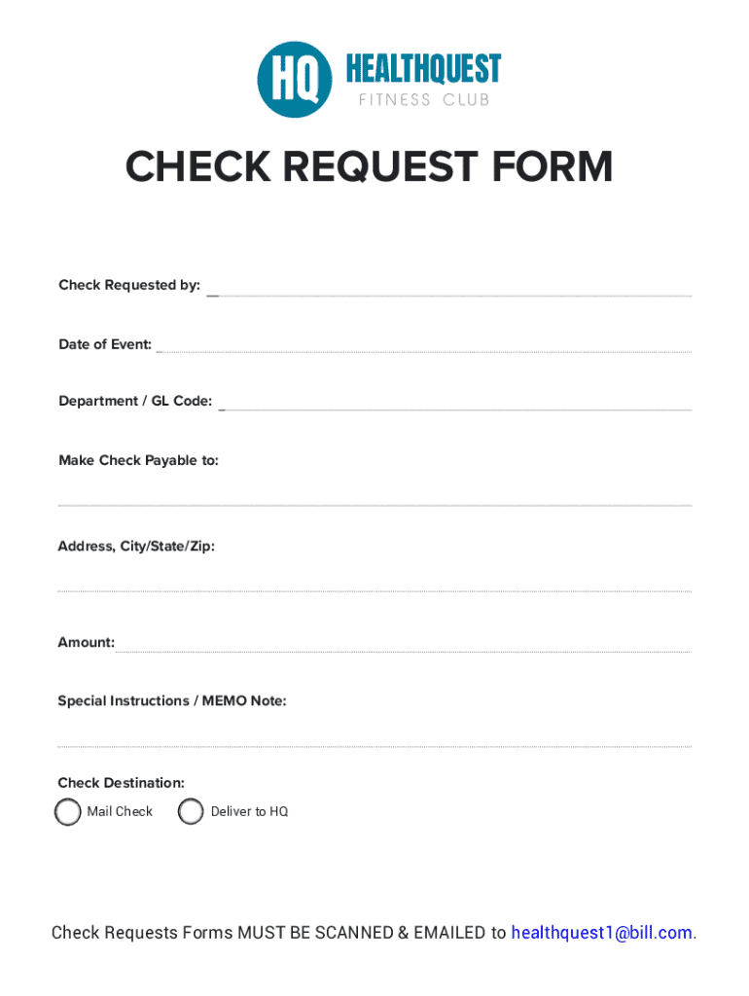Click the round HQ logo icon
The width and height of the screenshot is (749, 996).
click(294, 80)
